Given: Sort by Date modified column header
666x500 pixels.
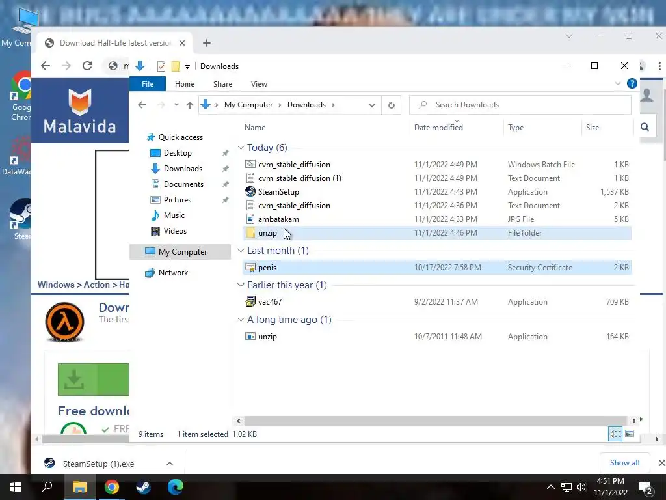Looking at the screenshot, I should click(x=438, y=128).
